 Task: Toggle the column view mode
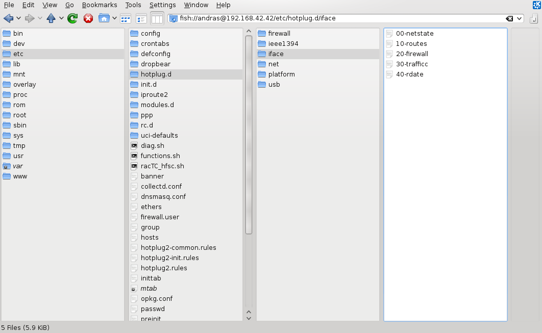point(157,19)
